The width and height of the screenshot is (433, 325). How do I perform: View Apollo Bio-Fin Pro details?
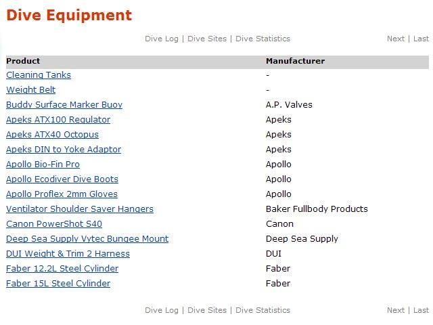click(x=43, y=165)
